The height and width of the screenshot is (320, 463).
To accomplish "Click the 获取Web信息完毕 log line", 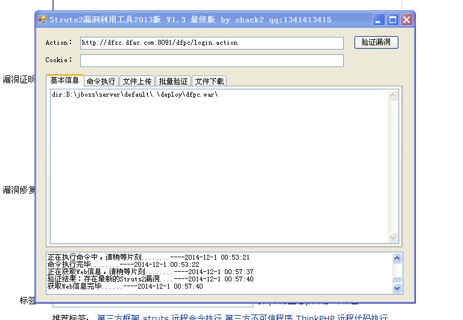I will [125, 286].
